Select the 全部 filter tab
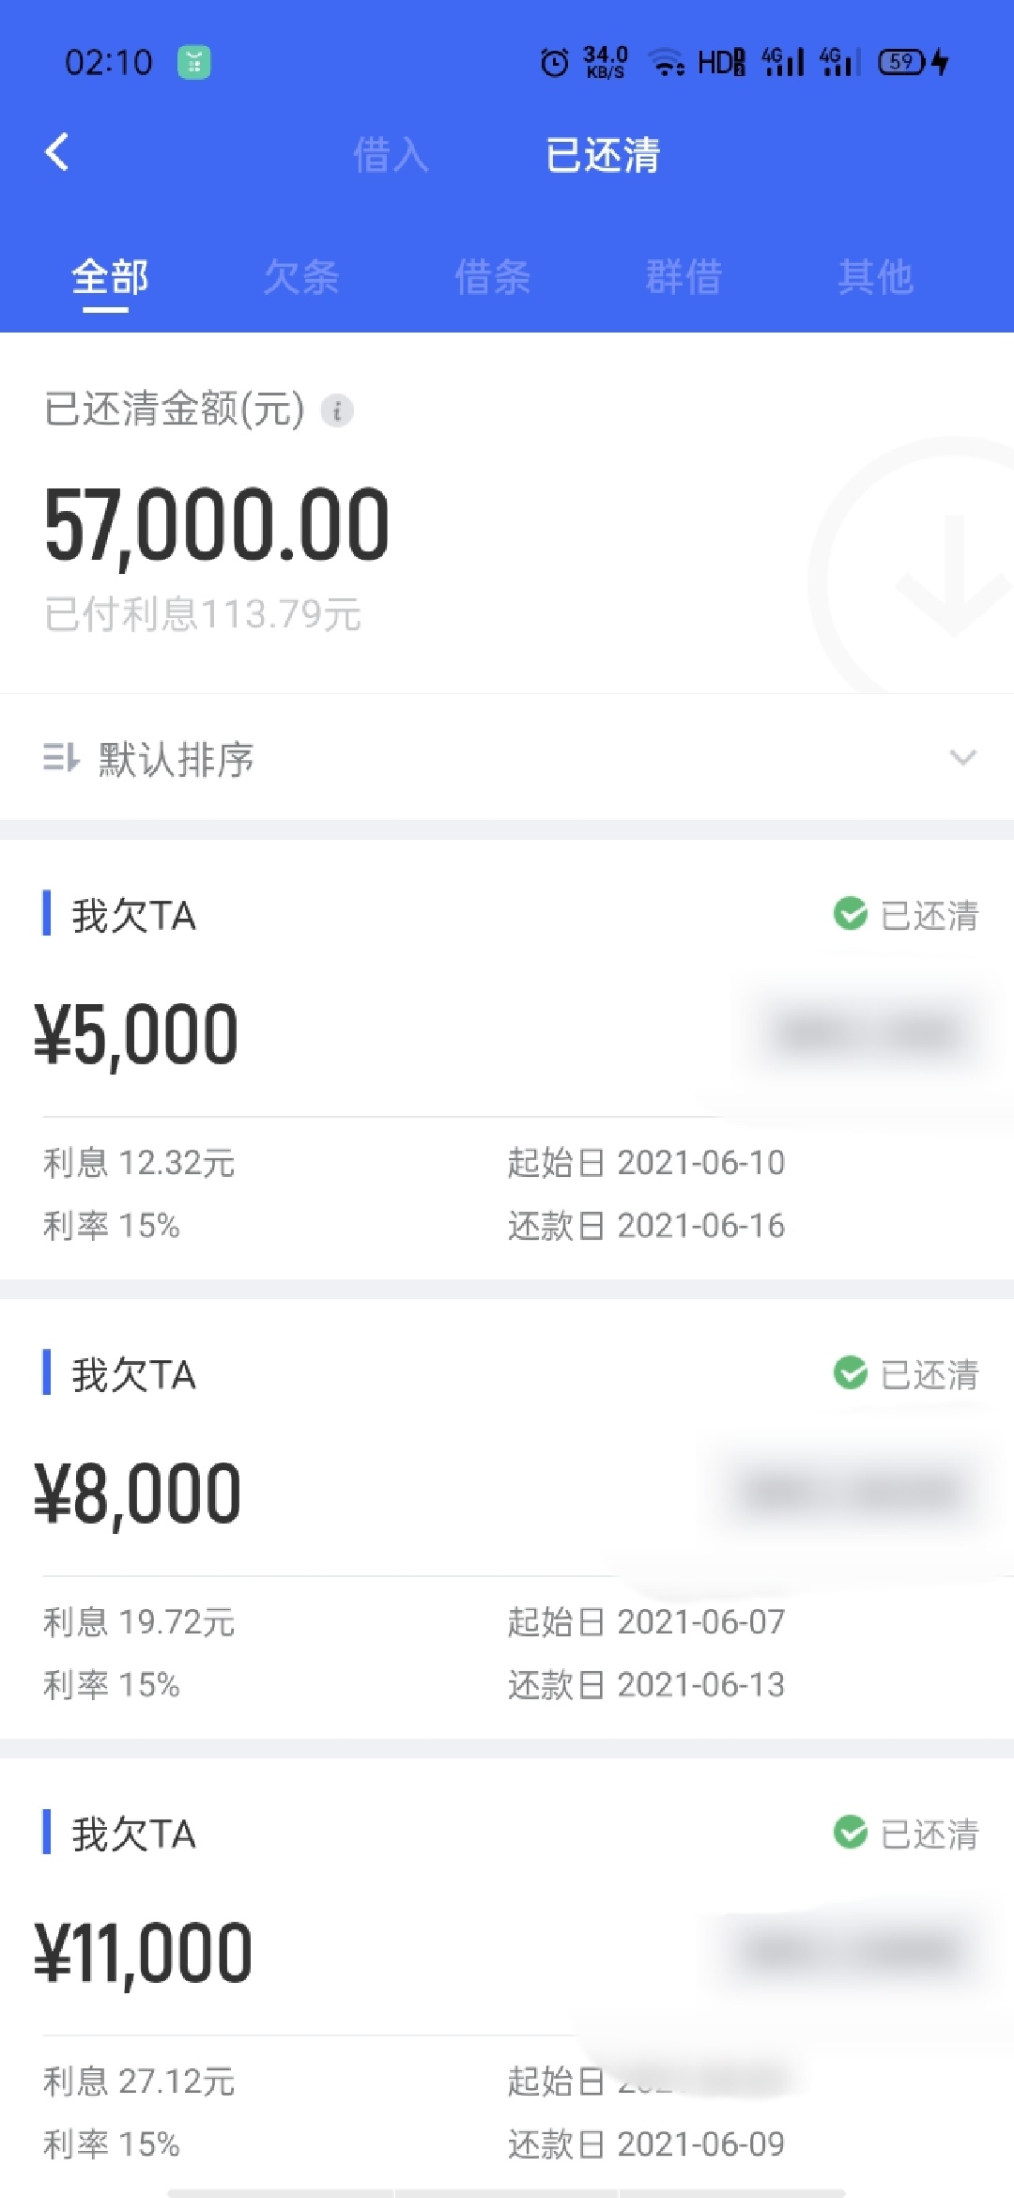This screenshot has width=1014, height=2198. 110,277
